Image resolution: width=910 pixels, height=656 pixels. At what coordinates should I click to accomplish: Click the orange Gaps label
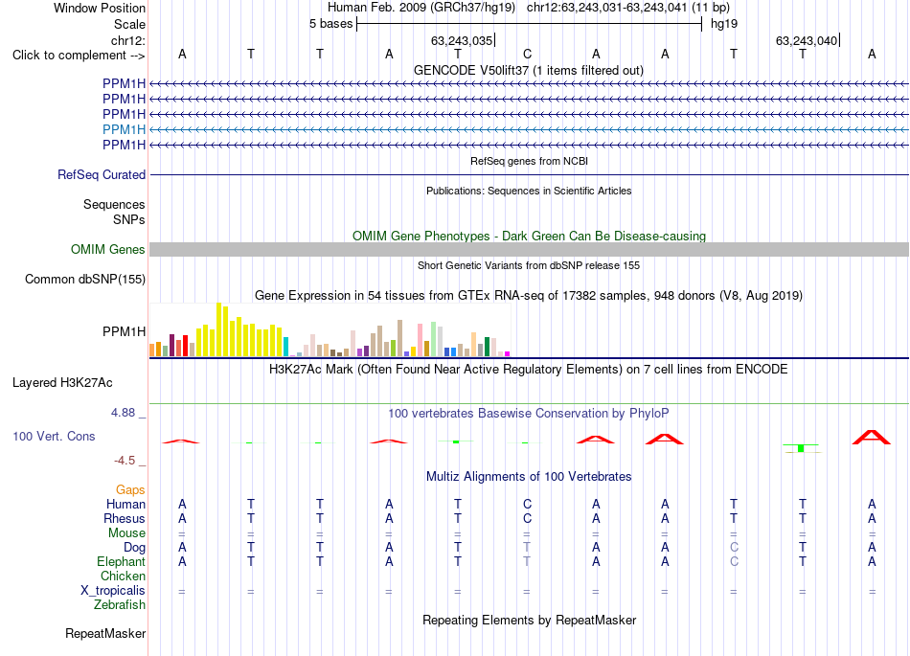coord(130,490)
